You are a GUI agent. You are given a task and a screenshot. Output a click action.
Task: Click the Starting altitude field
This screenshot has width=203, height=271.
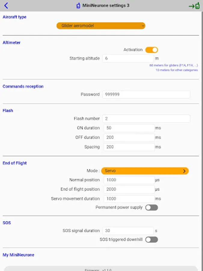click(x=128, y=58)
